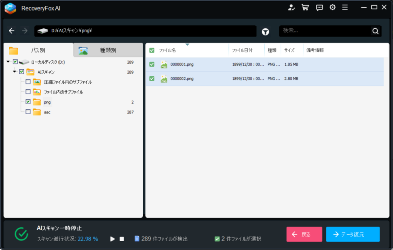
Task: Open the shopping cart purchase icon
Action: [305, 7]
